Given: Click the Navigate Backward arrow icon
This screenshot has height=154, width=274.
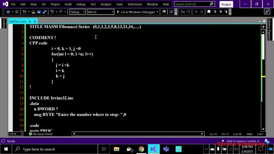Looking at the screenshot, I should [x=8, y=12].
